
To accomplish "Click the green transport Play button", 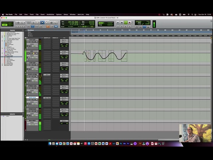I will [126, 23].
